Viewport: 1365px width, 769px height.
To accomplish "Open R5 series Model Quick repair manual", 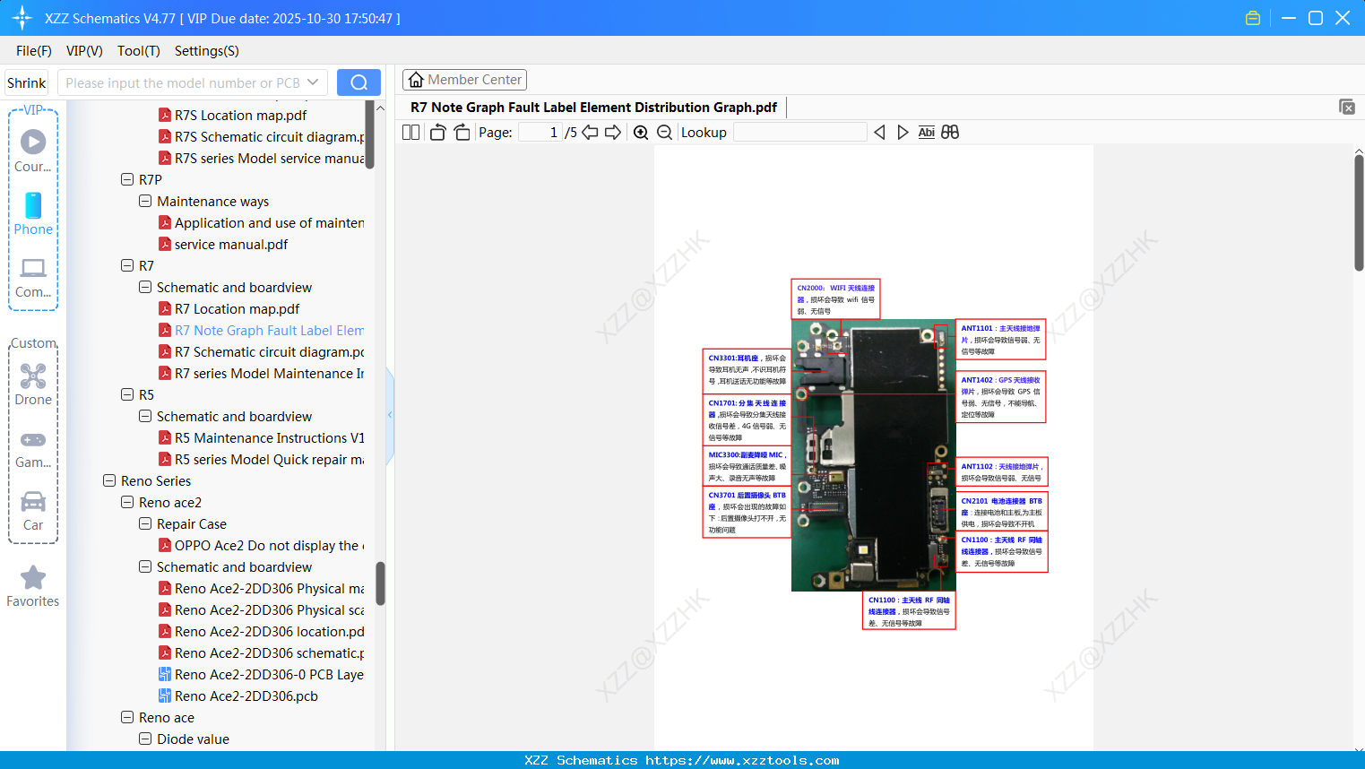I will click(x=262, y=459).
